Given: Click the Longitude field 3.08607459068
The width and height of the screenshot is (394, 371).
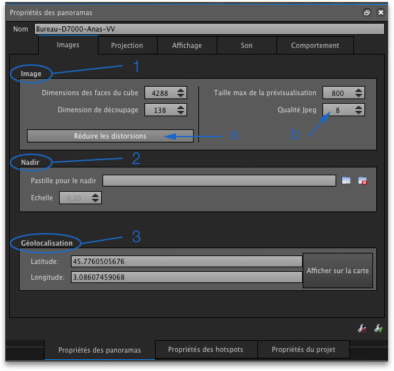Looking at the screenshot, I should coord(186,277).
